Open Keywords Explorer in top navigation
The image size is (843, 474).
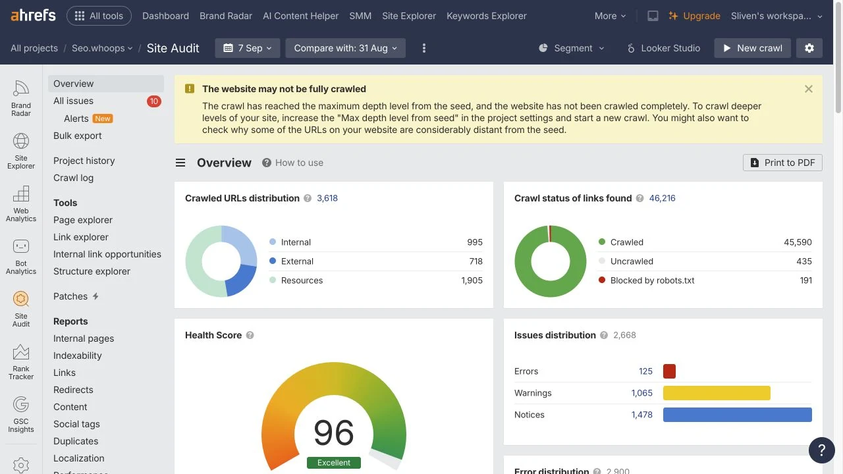coord(487,16)
